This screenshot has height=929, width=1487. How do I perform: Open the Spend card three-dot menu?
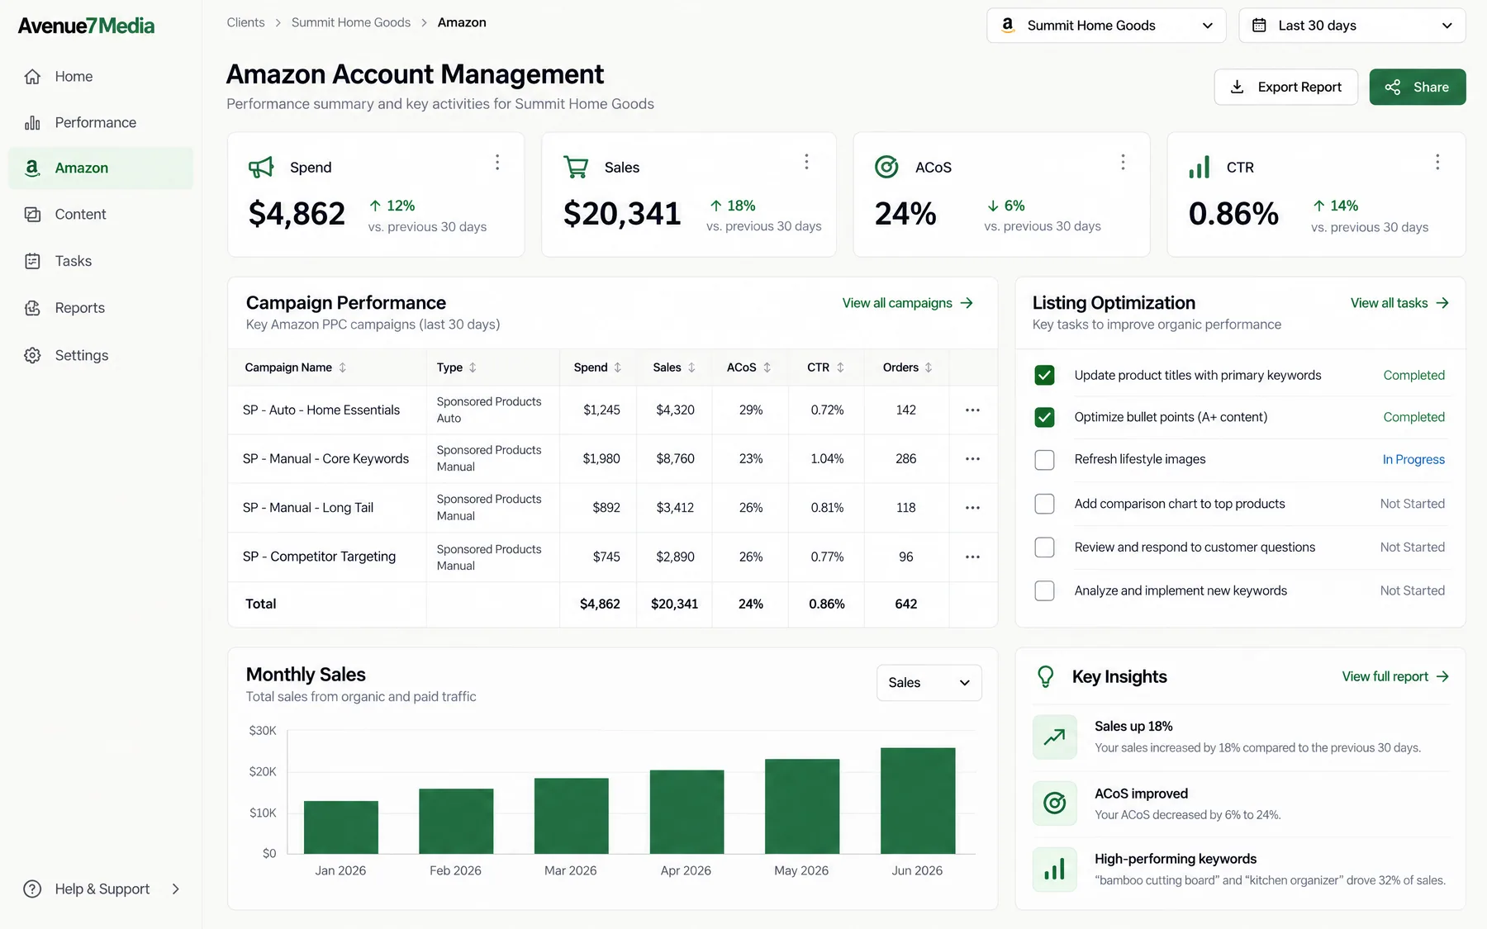(497, 162)
